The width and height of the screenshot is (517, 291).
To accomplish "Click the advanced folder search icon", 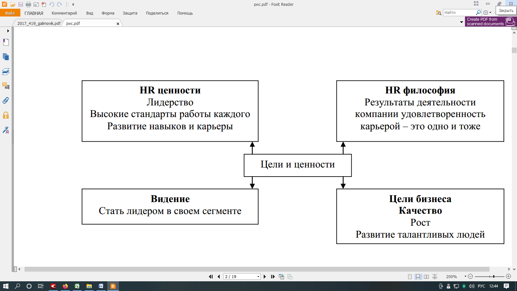I will point(438,13).
